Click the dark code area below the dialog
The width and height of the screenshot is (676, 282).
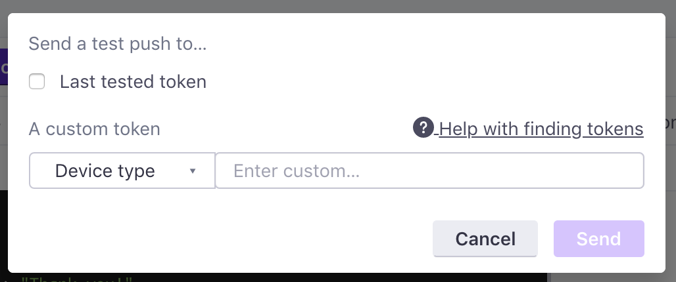pyautogui.click(x=276, y=277)
